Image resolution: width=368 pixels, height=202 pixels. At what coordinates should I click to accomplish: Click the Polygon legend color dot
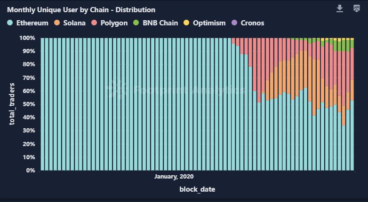point(95,23)
